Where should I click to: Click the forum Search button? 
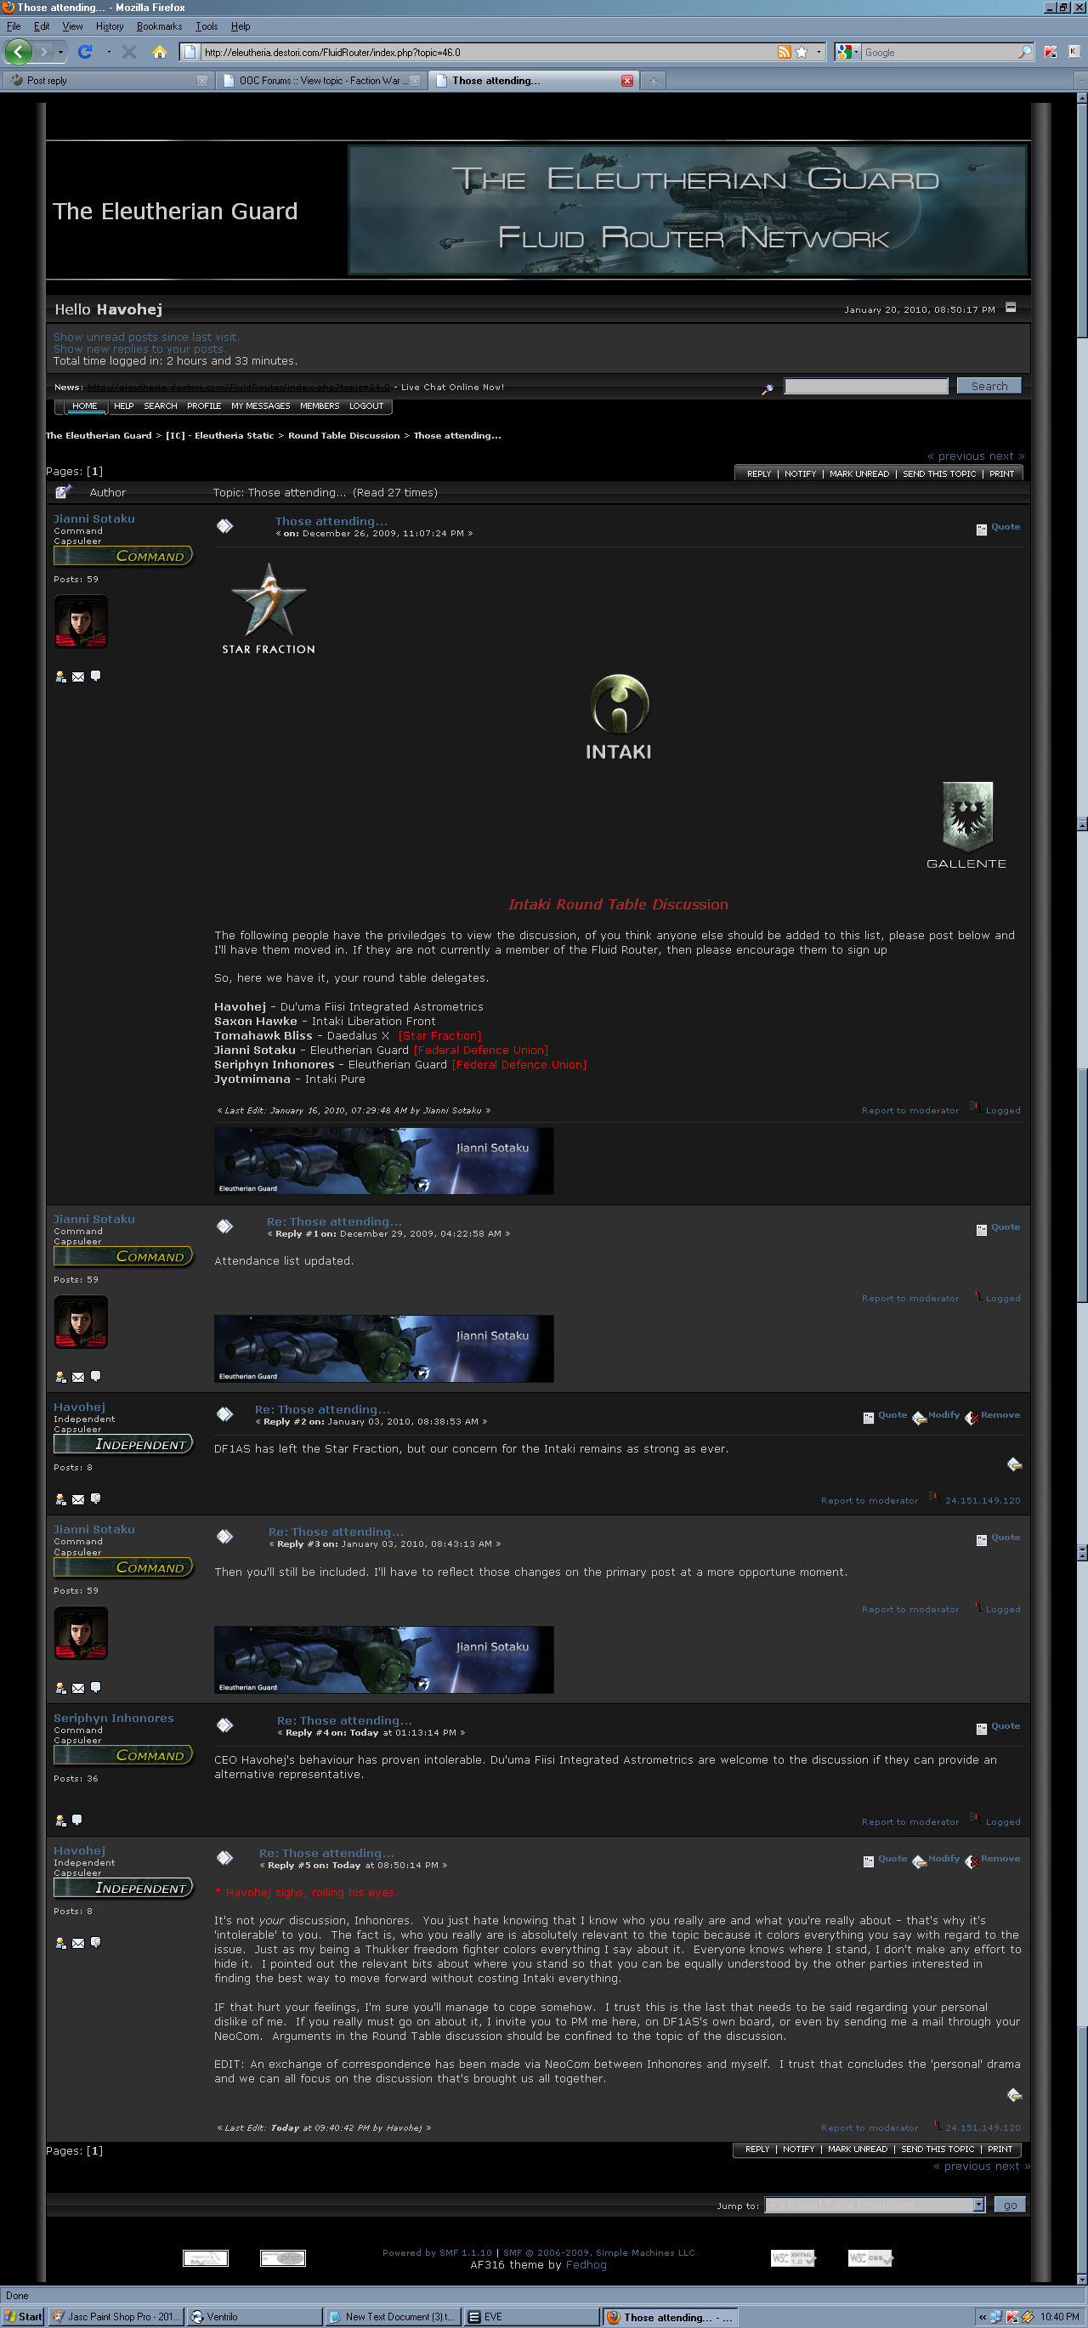tap(989, 386)
